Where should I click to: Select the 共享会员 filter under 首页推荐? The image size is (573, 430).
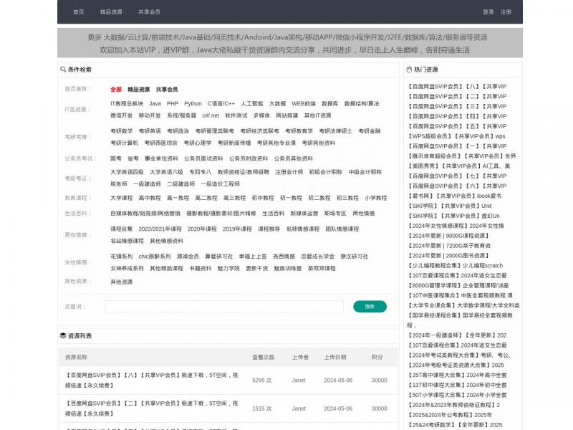pyautogui.click(x=167, y=89)
